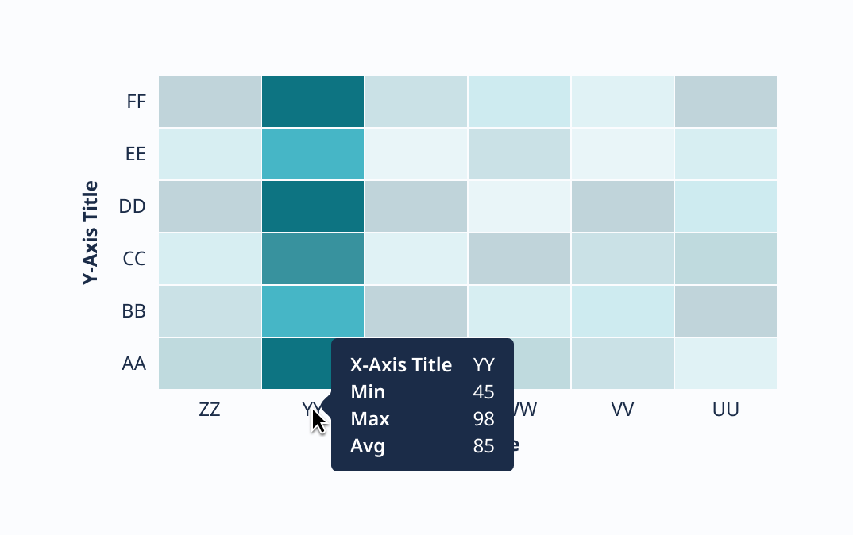Select the cell at row FF, column UU
The width and height of the screenshot is (853, 535).
point(726,102)
